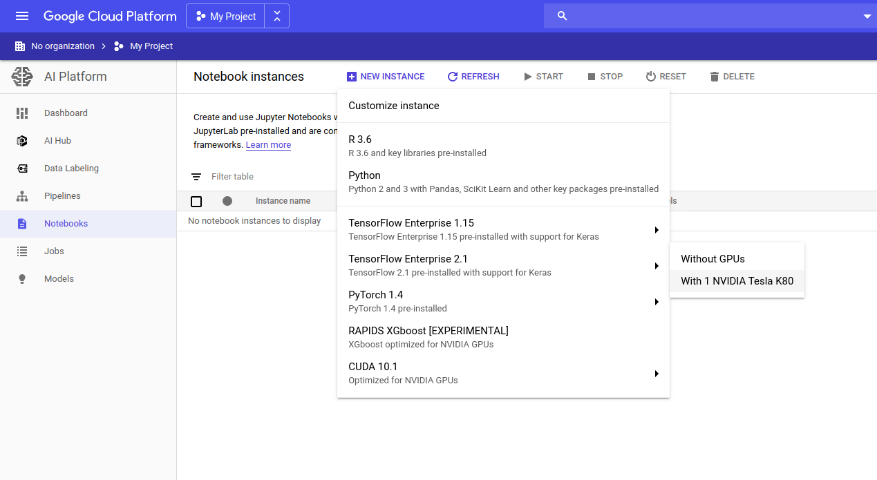The width and height of the screenshot is (877, 480).
Task: Click the status circle column header
Action: click(227, 201)
